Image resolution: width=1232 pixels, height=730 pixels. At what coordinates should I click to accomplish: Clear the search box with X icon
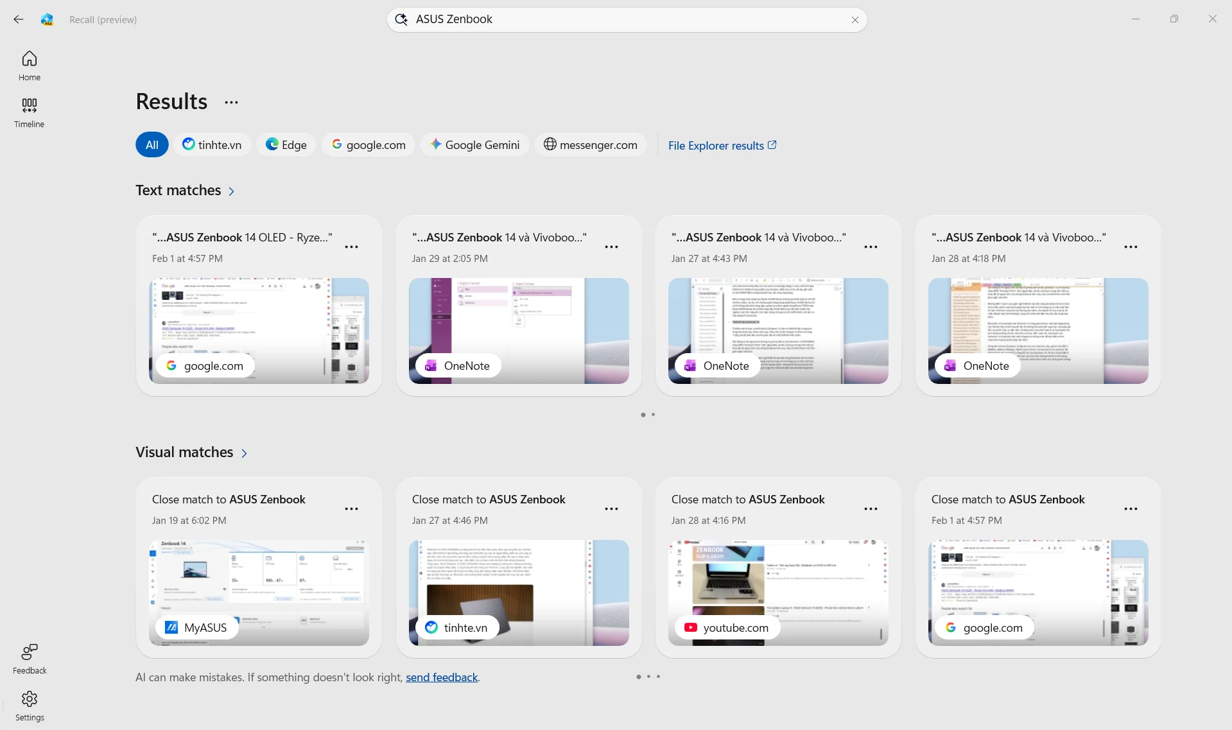(x=855, y=20)
